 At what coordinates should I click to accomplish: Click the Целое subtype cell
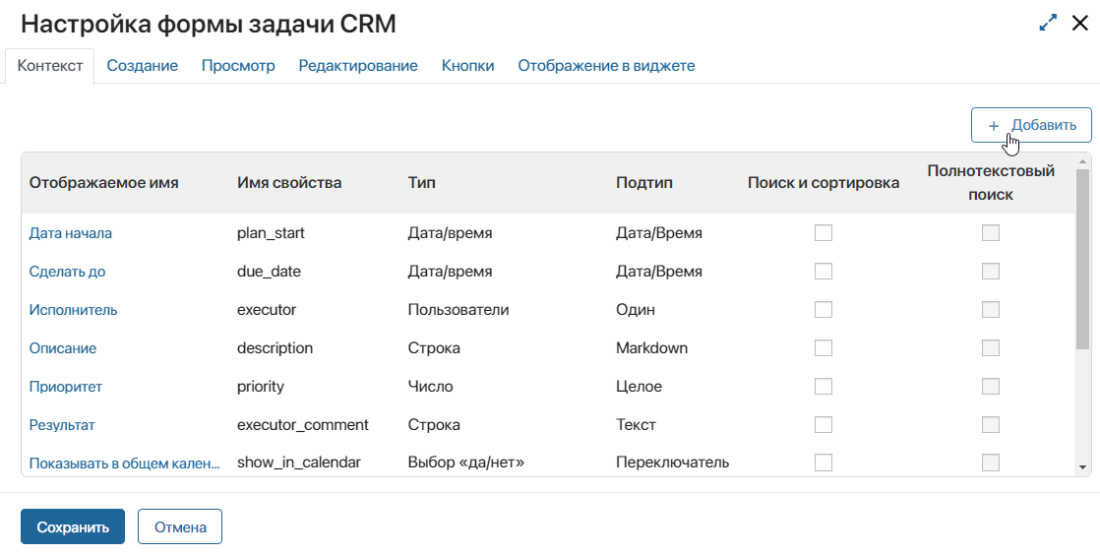640,387
